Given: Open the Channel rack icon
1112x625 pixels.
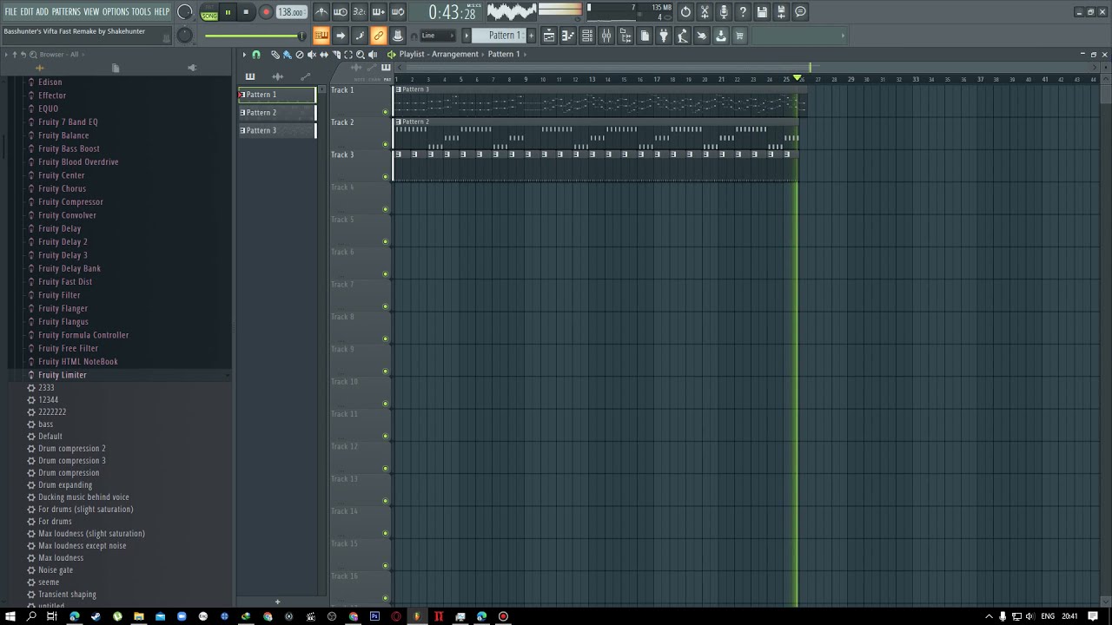Looking at the screenshot, I should (x=586, y=36).
